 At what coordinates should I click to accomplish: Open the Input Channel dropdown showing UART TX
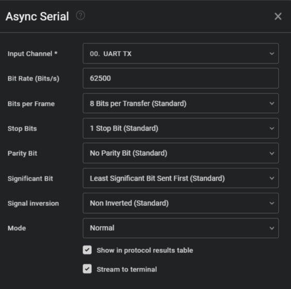pos(181,54)
